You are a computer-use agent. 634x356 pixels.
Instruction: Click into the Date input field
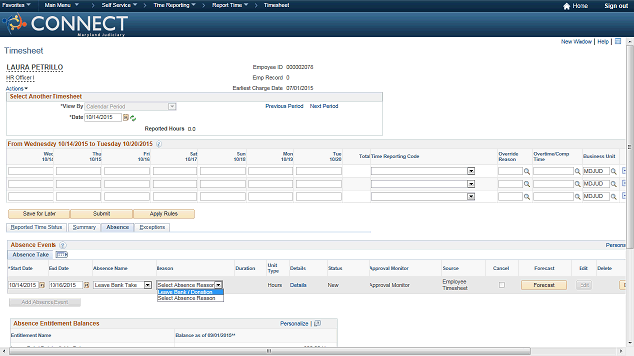(x=103, y=117)
